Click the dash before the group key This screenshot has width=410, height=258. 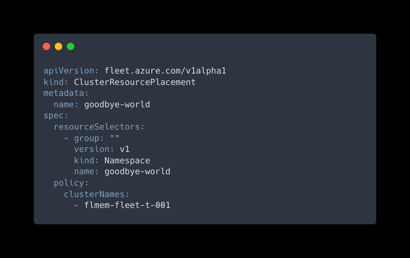(66, 138)
